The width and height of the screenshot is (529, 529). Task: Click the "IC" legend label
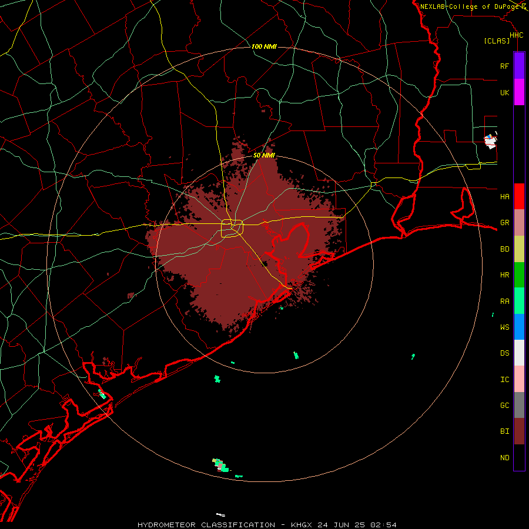pos(504,380)
